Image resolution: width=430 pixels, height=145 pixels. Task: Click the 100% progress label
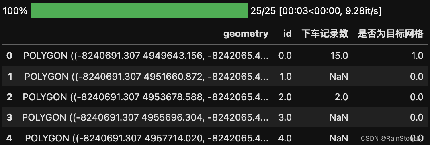(15, 11)
